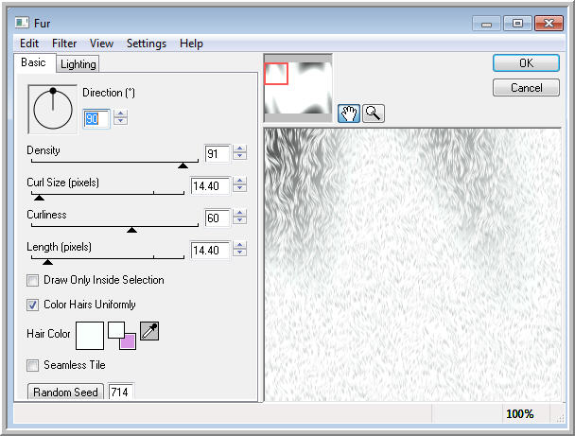Image resolution: width=575 pixels, height=436 pixels.
Task: Click the Curliness slider handle
Action: 131,230
